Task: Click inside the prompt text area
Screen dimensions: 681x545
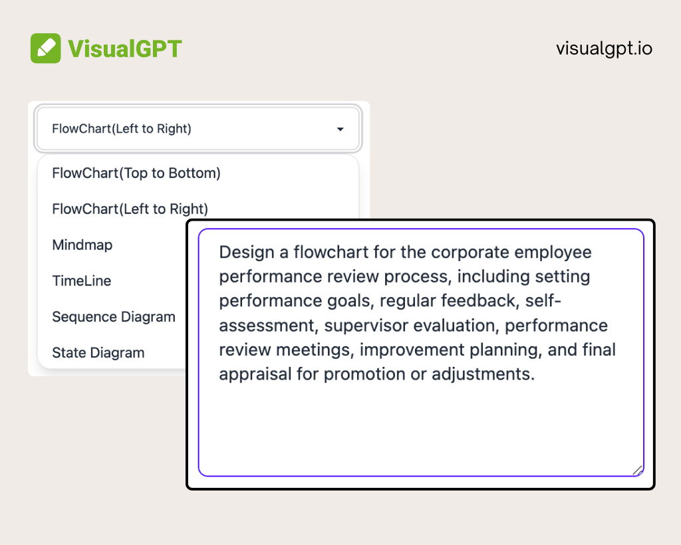Action: (421, 352)
